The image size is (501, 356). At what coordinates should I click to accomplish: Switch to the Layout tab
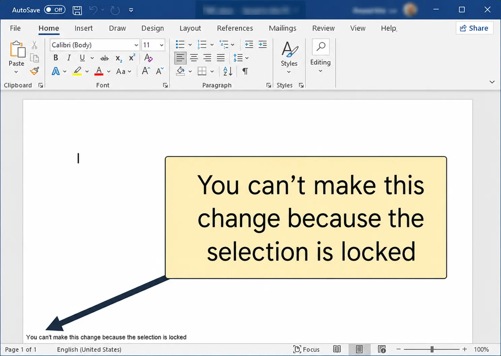coord(190,28)
